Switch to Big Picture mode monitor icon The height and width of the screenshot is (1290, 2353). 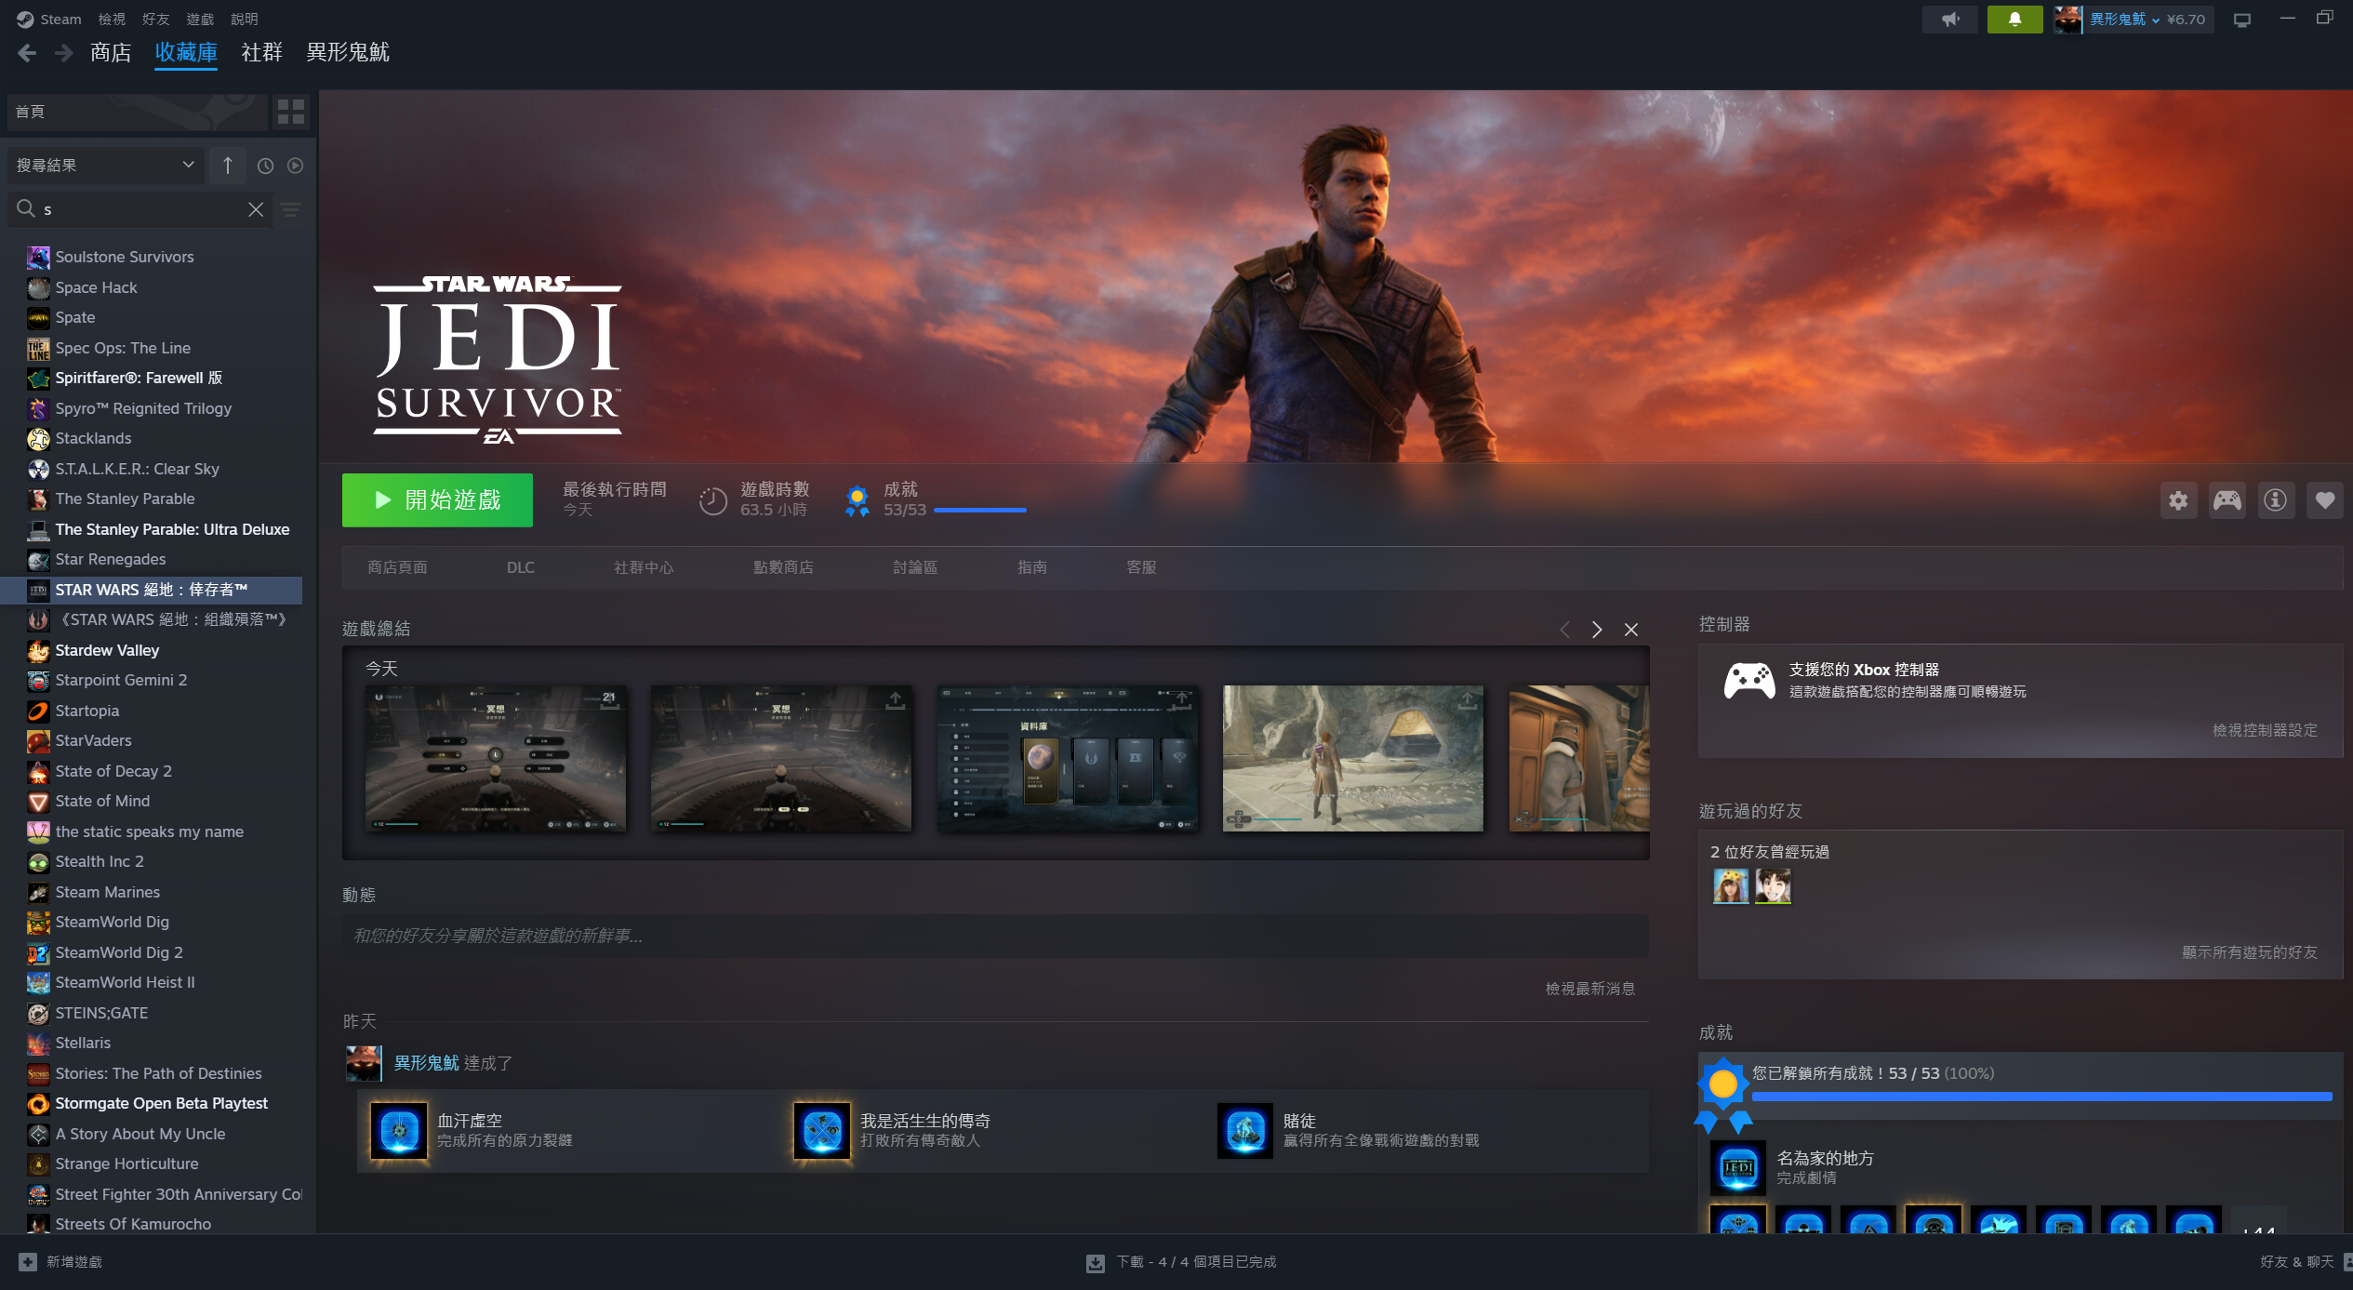click(x=2242, y=20)
